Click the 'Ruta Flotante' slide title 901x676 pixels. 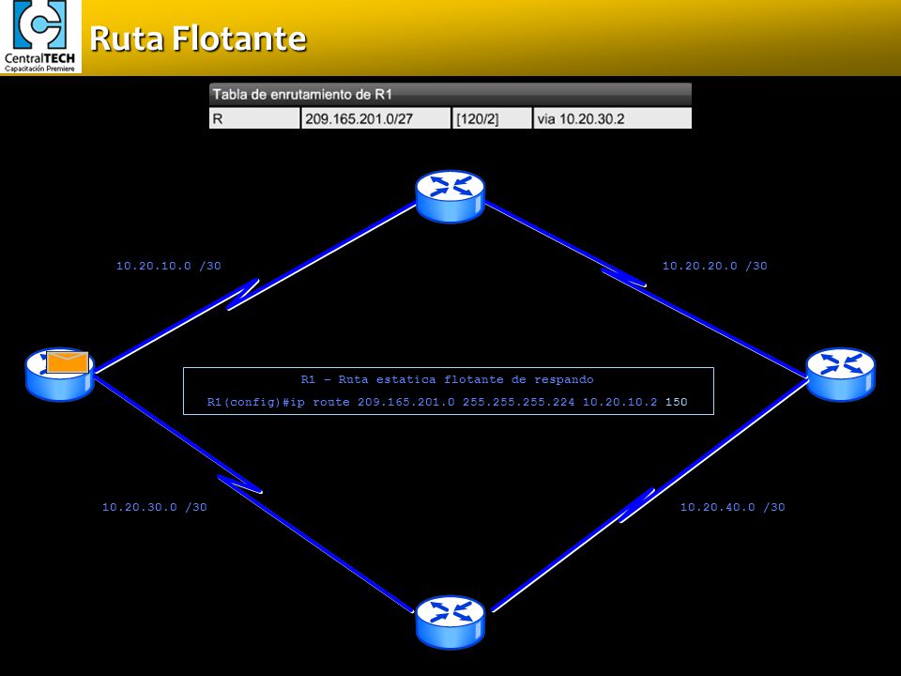click(x=198, y=38)
